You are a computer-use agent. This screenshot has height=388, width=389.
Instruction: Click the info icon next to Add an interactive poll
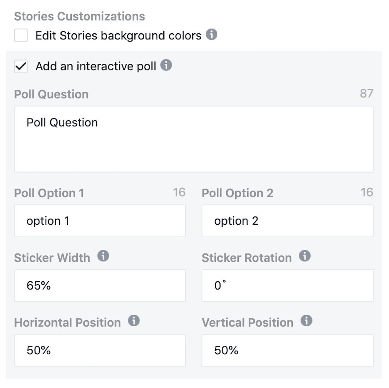coord(166,65)
